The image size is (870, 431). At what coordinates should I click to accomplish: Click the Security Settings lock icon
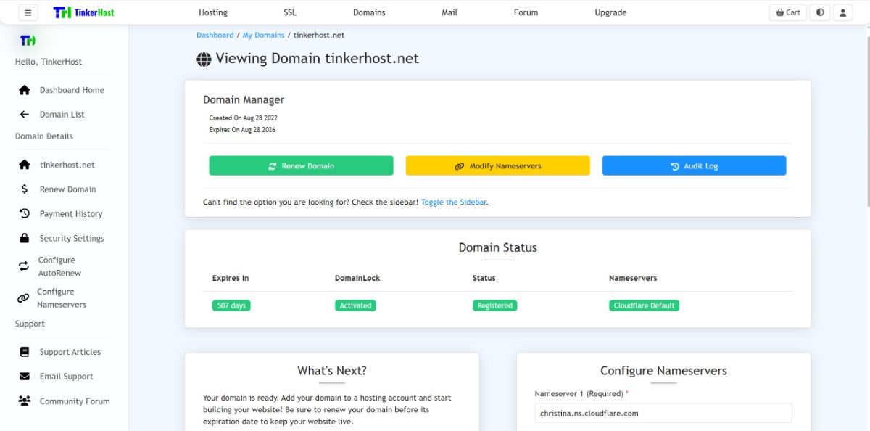pyautogui.click(x=25, y=238)
